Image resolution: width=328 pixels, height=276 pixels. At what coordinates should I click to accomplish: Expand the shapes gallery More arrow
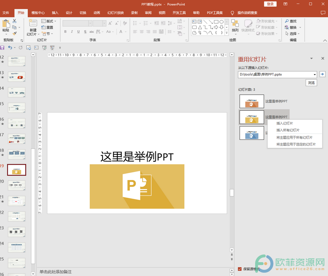point(227,33)
